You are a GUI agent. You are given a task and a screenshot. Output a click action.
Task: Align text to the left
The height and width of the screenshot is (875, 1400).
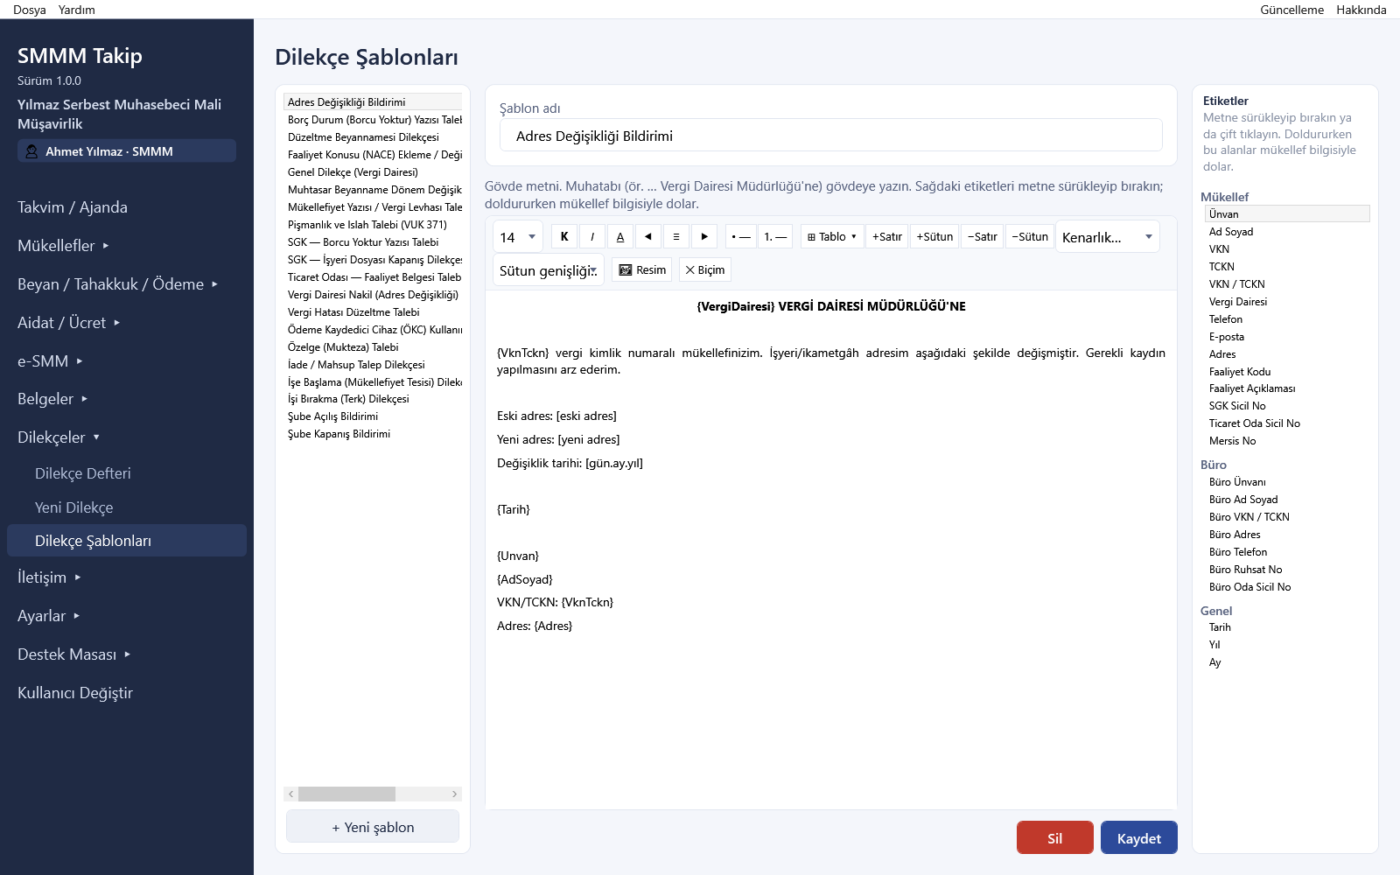click(648, 236)
